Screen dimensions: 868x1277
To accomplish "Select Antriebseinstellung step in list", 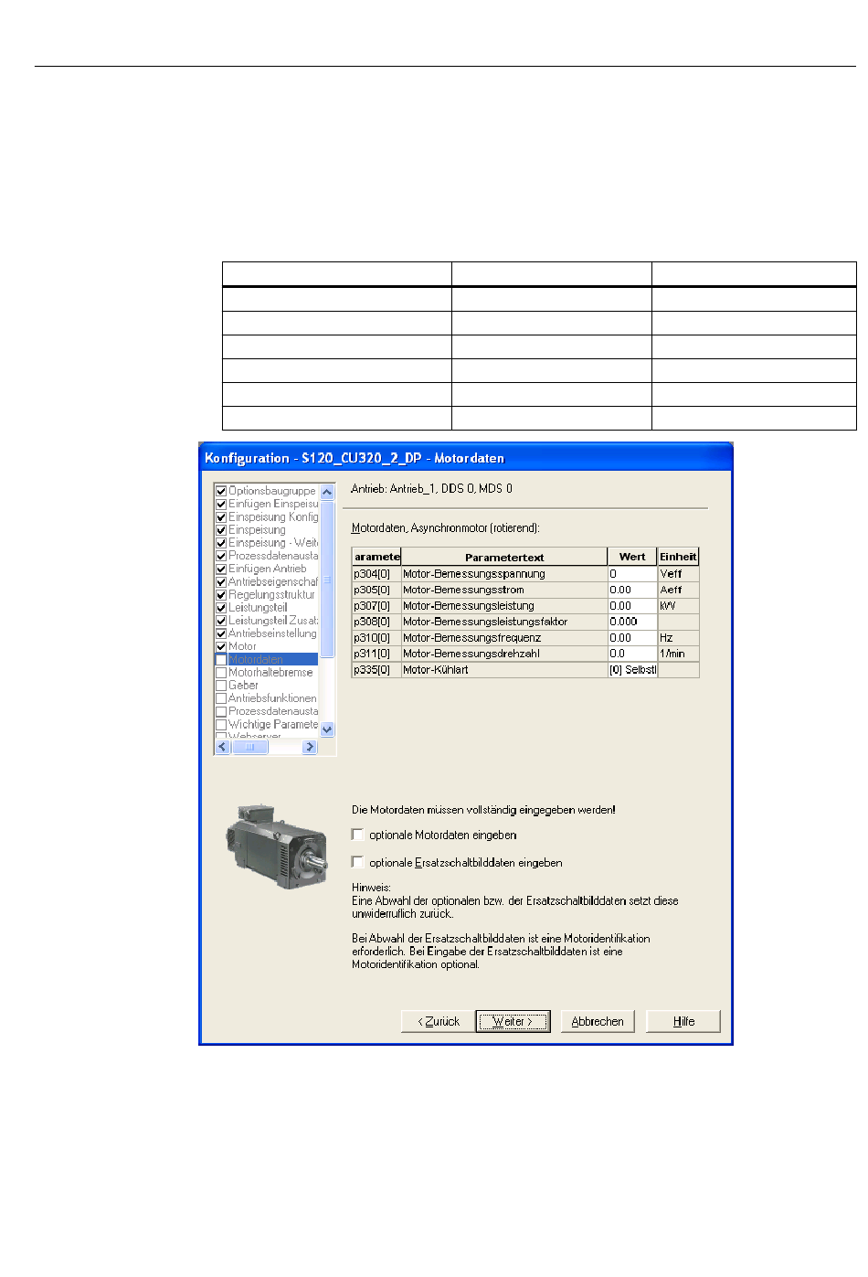I will pyautogui.click(x=272, y=633).
